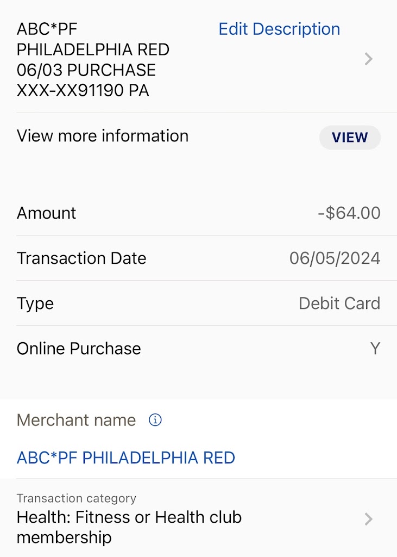This screenshot has width=397, height=557.
Task: Tap the info icon beside Merchant name
Action: click(155, 420)
